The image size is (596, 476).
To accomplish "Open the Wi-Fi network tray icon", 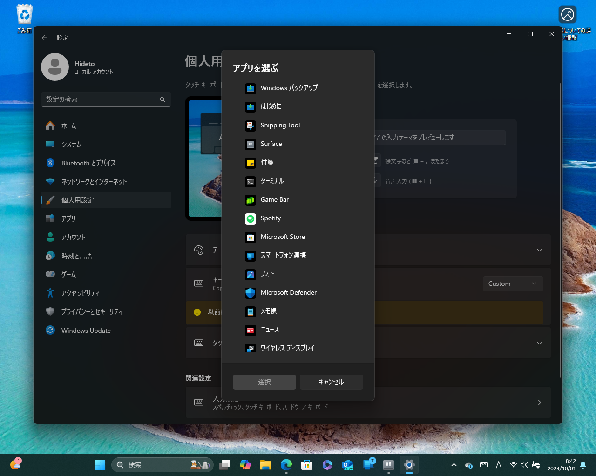I will tap(514, 465).
